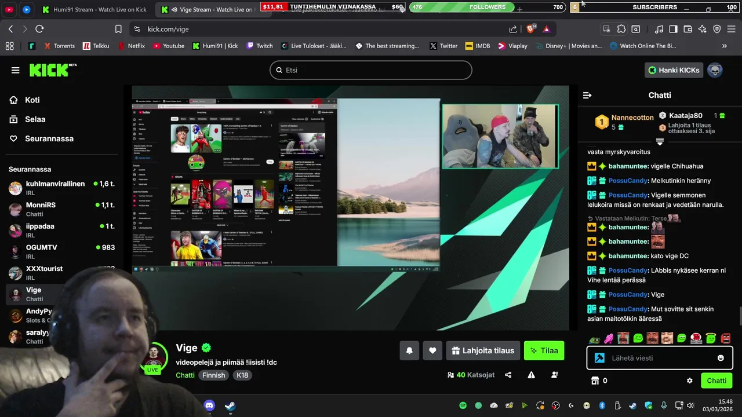Follow Vige with the heart button

(x=432, y=350)
